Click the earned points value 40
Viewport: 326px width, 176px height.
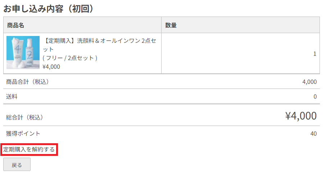(313, 134)
